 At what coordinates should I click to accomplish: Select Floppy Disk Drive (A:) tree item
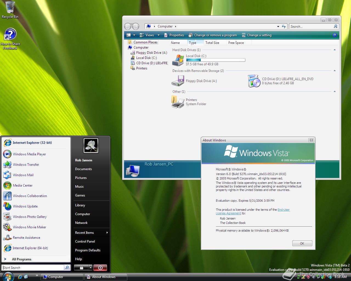pos(149,53)
